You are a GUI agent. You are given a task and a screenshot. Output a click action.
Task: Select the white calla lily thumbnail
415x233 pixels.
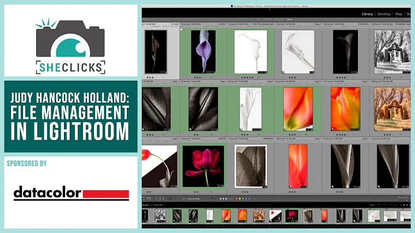251,52
